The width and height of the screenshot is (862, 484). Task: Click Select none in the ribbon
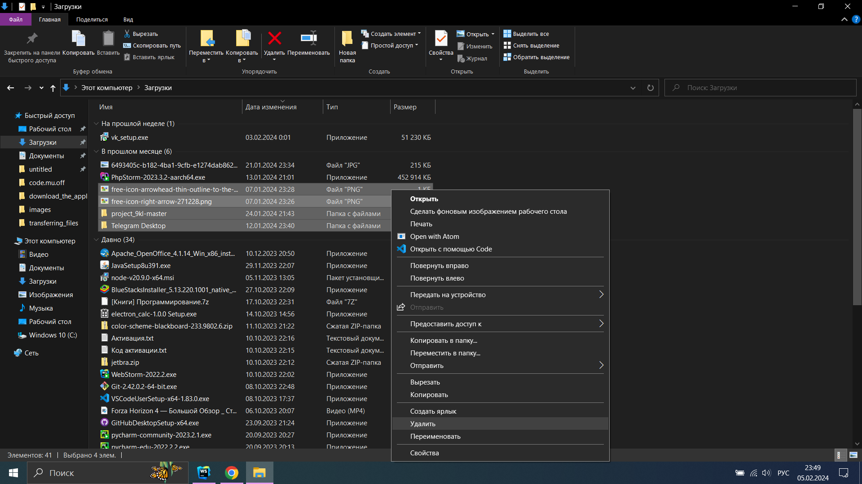pos(532,46)
